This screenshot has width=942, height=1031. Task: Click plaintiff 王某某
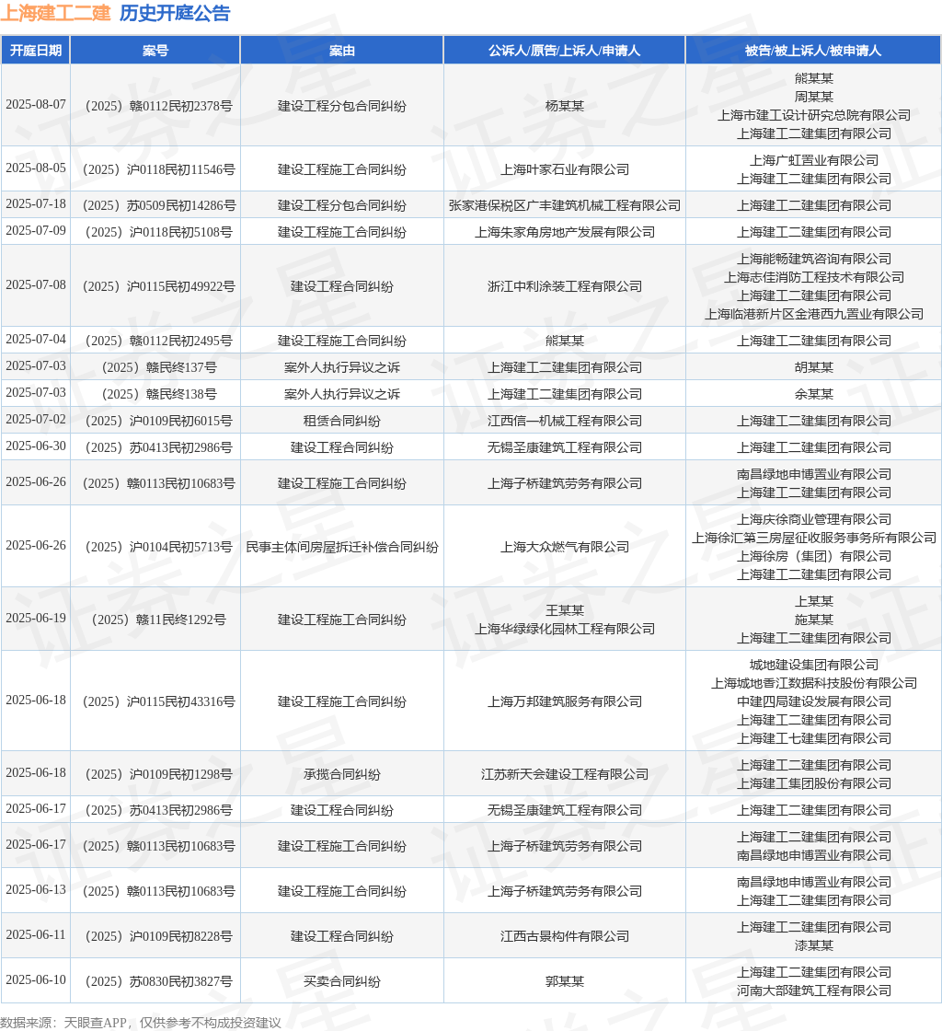(x=564, y=611)
